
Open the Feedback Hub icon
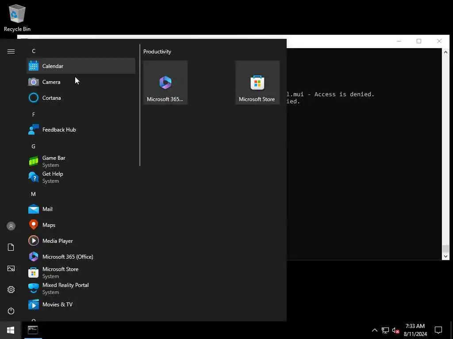(x=34, y=129)
